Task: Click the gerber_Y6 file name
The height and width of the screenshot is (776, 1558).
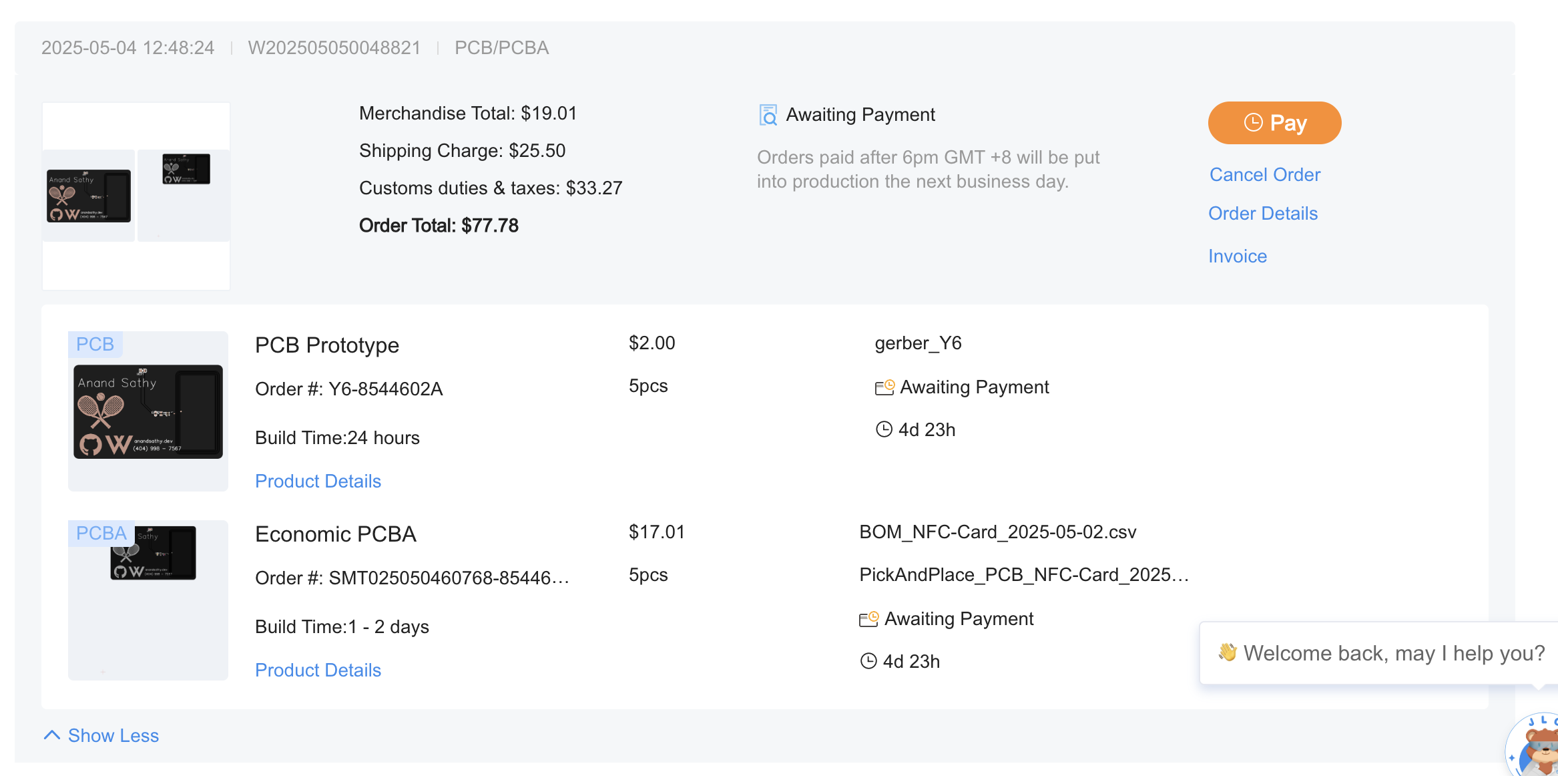Action: 918,343
